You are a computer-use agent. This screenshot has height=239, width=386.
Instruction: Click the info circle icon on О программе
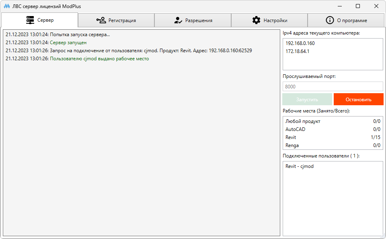330,20
